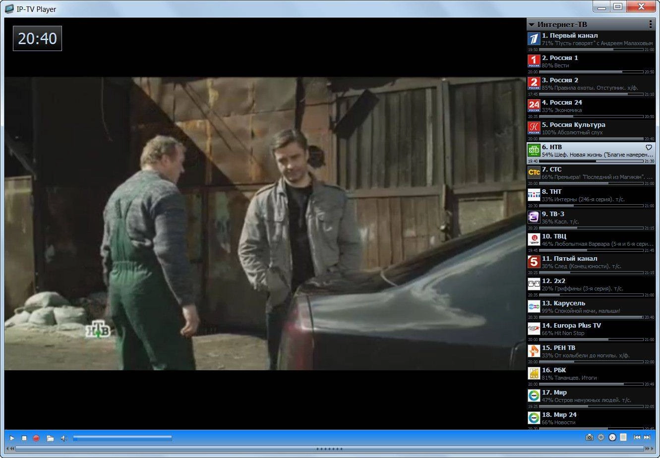Viewport: 660px width, 458px height.
Task: Click the IP-TV Player title bar icon
Action: pyautogui.click(x=9, y=8)
